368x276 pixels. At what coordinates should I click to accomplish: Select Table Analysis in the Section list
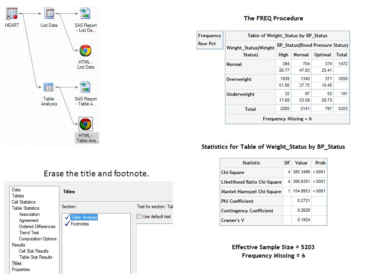pyautogui.click(x=84, y=217)
